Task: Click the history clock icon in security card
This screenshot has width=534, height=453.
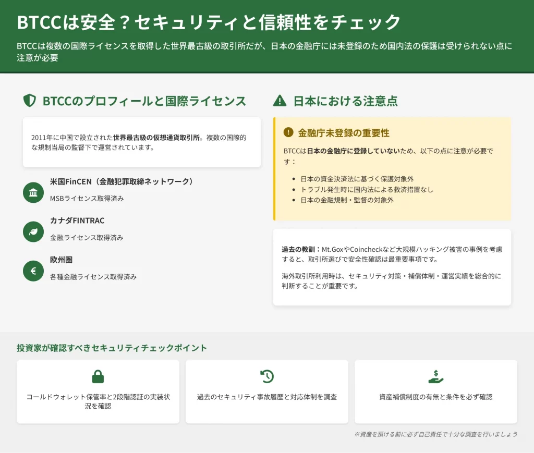Action: 267,376
